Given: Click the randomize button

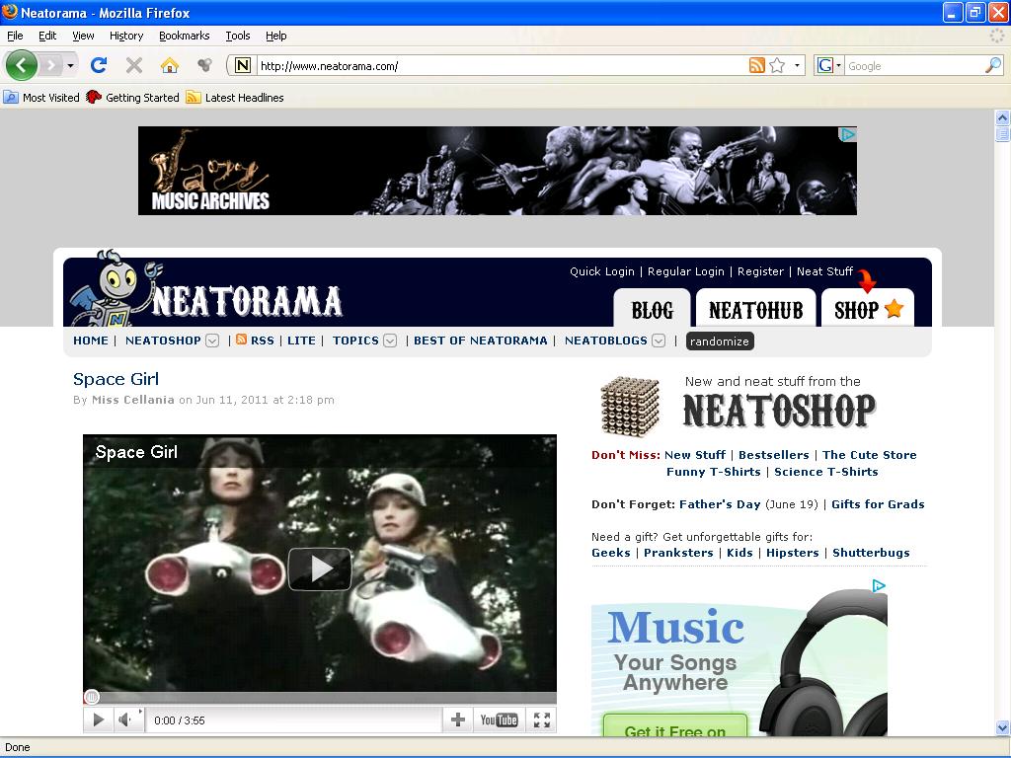Looking at the screenshot, I should click(720, 341).
